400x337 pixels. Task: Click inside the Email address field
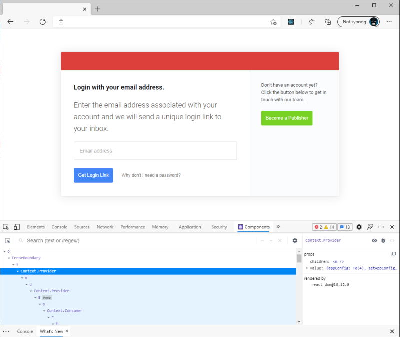[155, 150]
